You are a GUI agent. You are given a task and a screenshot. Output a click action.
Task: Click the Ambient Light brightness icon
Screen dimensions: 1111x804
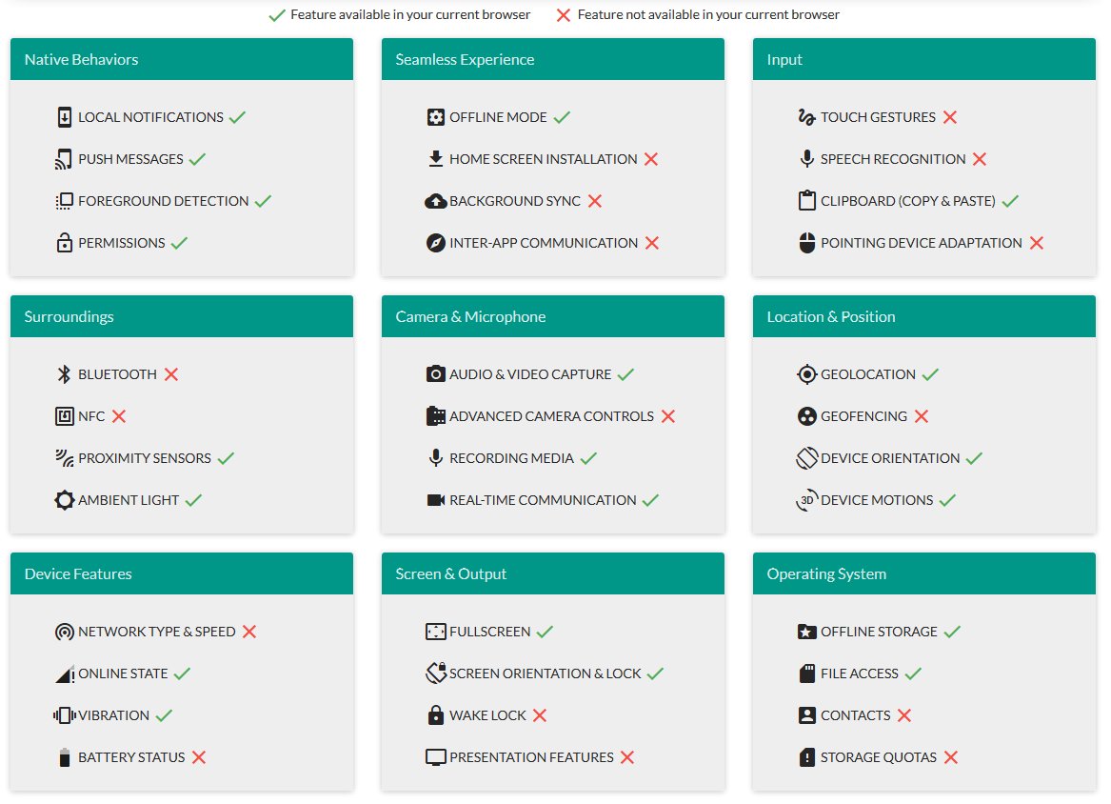tap(65, 500)
